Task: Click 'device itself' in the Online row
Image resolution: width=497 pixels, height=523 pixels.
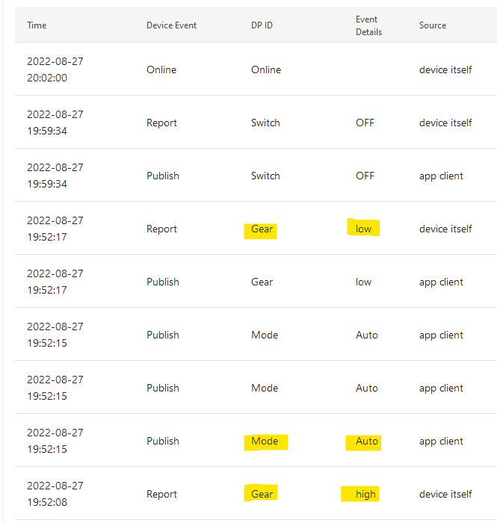Action: [x=445, y=69]
